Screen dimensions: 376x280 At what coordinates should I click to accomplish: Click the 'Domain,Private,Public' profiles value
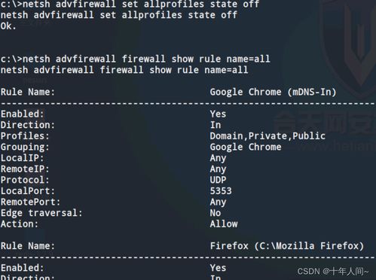(267, 136)
